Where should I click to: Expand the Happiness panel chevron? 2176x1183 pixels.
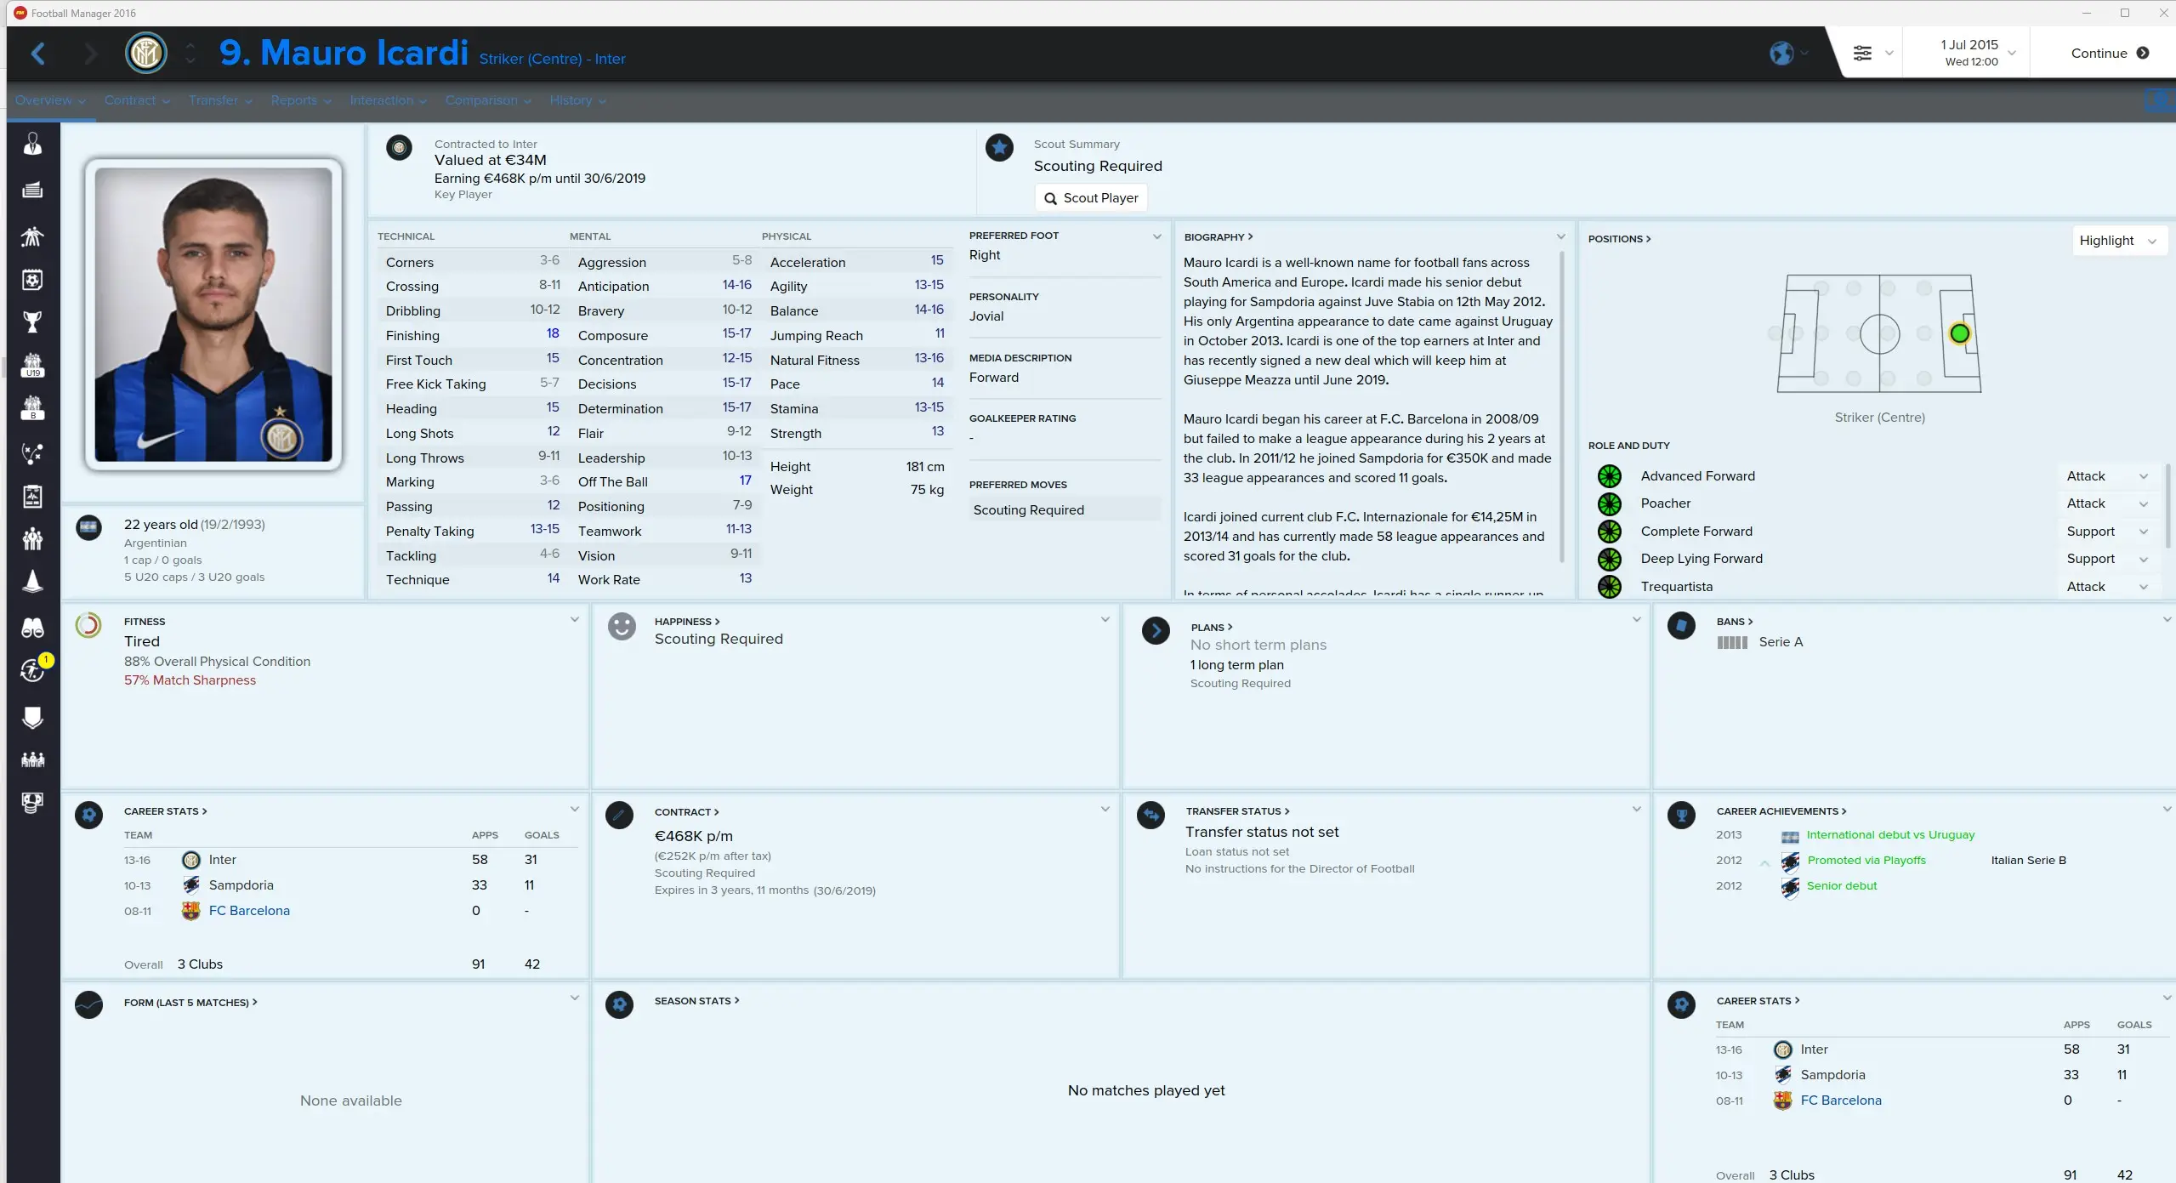(x=1105, y=620)
